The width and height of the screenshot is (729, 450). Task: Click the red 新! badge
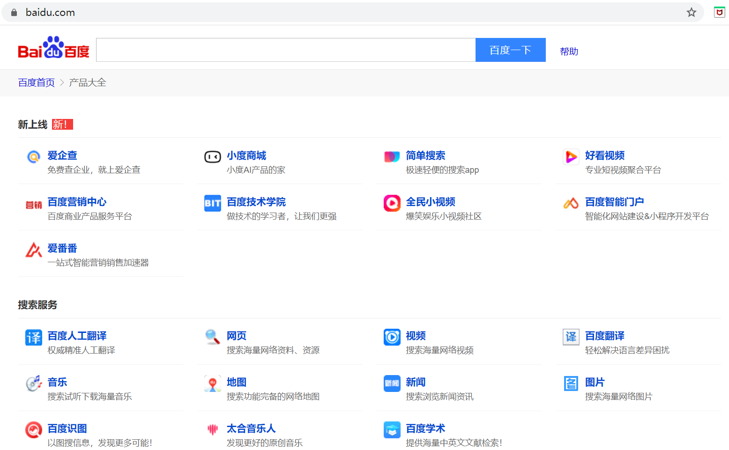coord(62,124)
